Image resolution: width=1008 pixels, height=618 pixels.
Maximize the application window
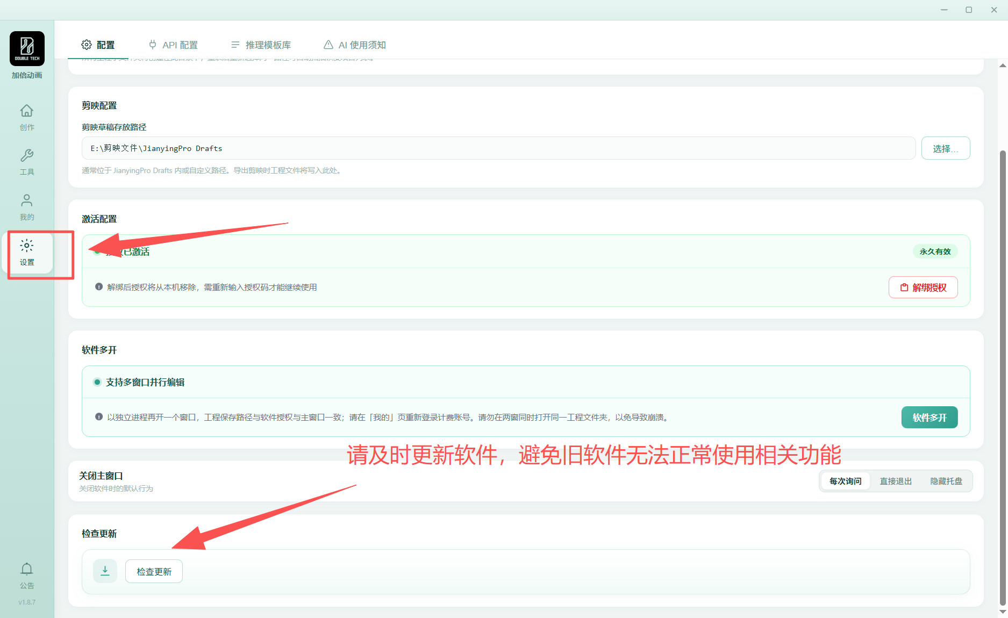tap(969, 10)
